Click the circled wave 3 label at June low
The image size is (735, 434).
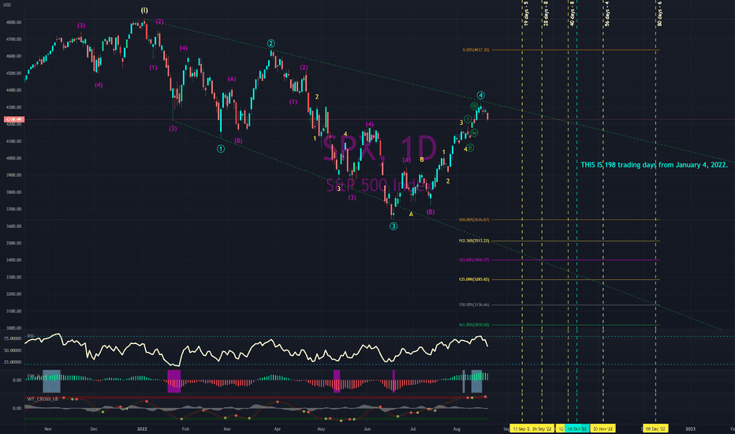point(394,226)
